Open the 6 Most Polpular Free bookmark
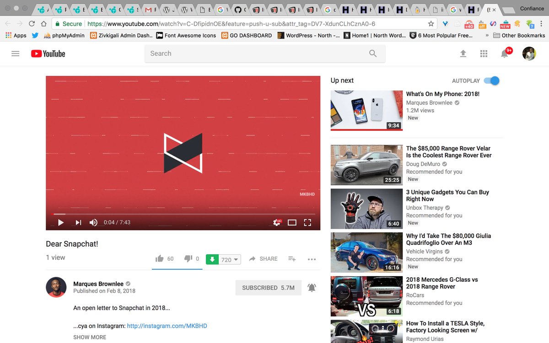 (x=441, y=35)
